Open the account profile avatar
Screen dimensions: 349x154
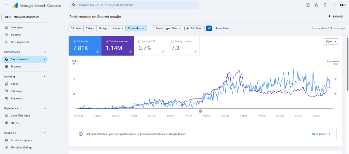pyautogui.click(x=343, y=5)
